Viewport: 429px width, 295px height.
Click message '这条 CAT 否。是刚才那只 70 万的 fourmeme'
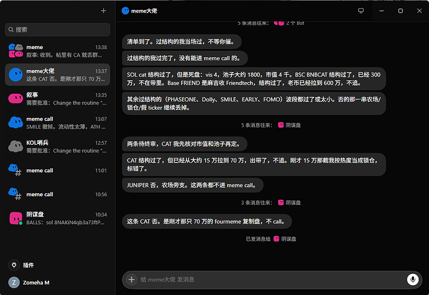pos(207,222)
